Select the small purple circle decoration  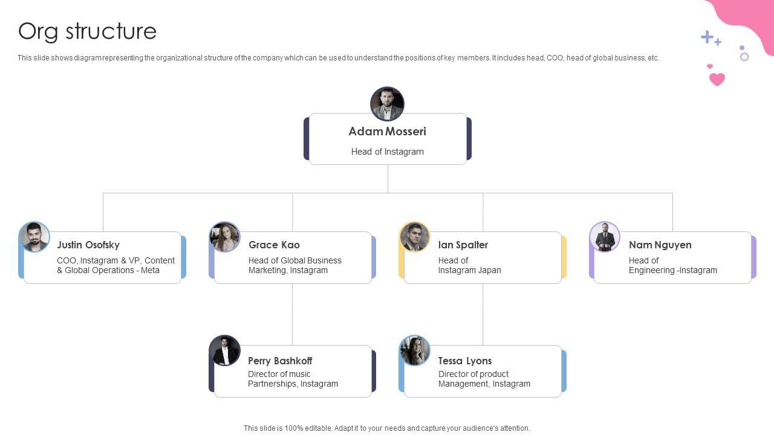click(744, 57)
